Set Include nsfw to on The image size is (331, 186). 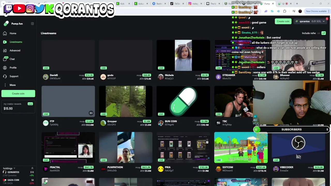point(318,33)
